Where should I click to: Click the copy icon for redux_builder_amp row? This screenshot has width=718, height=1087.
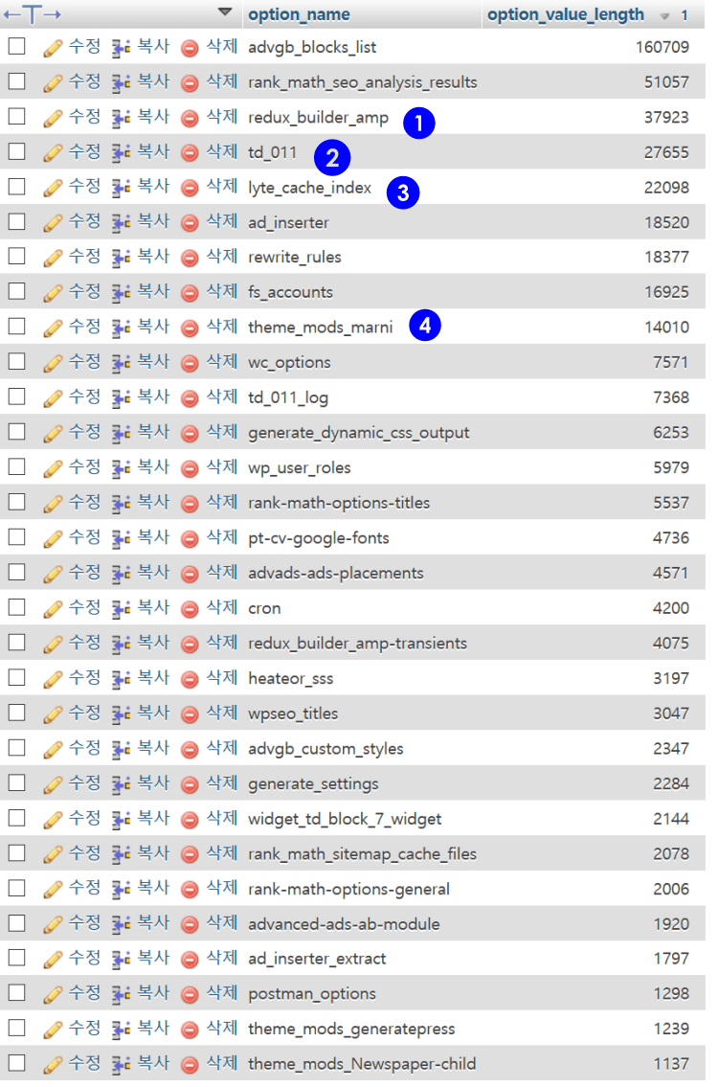pos(121,118)
